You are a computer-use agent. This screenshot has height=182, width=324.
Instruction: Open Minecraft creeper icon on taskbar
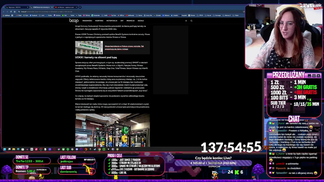[104, 149]
